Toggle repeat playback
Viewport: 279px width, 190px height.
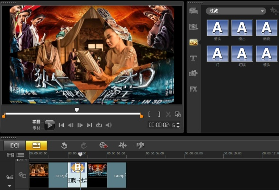click(99, 125)
